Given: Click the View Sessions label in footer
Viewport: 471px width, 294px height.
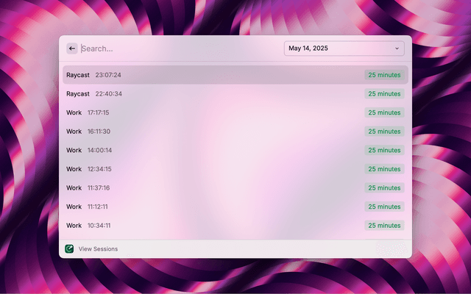Looking at the screenshot, I should 98,249.
